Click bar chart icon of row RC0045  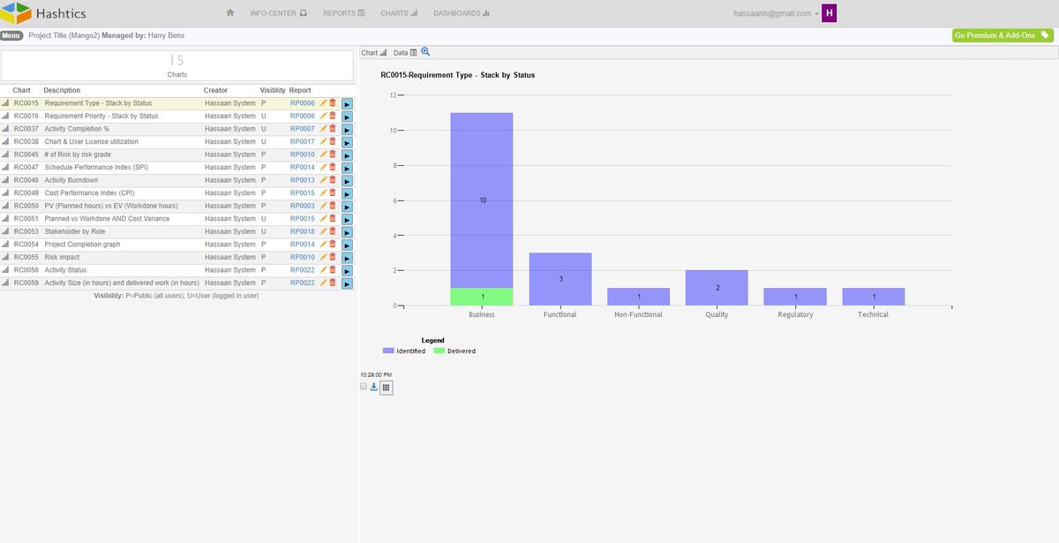click(x=5, y=155)
